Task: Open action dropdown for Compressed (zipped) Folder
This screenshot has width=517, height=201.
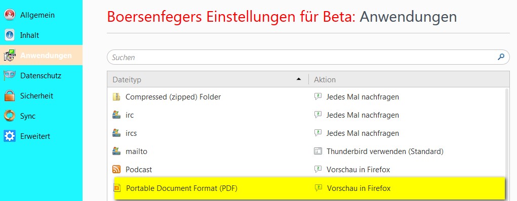Action: pyautogui.click(x=363, y=97)
